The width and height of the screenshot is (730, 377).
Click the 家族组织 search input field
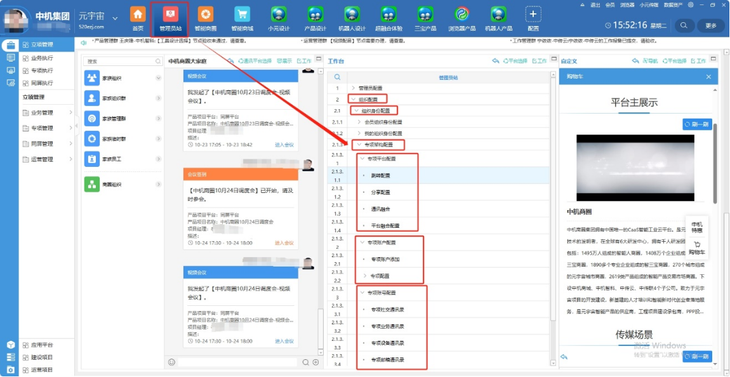(x=123, y=61)
